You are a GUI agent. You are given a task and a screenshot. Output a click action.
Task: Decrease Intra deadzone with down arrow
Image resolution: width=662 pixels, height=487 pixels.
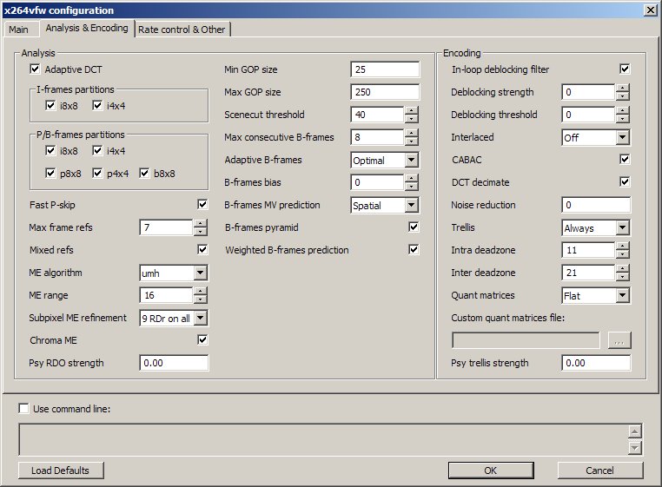tap(623, 254)
